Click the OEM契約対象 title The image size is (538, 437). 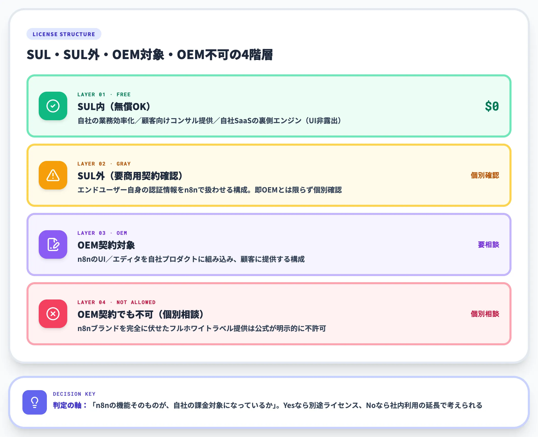(x=106, y=245)
